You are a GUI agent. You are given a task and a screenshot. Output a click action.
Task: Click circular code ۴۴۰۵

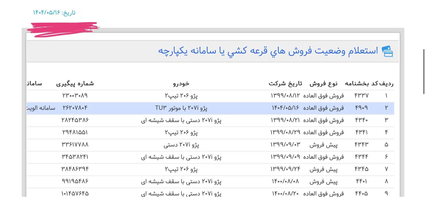pos(361,193)
